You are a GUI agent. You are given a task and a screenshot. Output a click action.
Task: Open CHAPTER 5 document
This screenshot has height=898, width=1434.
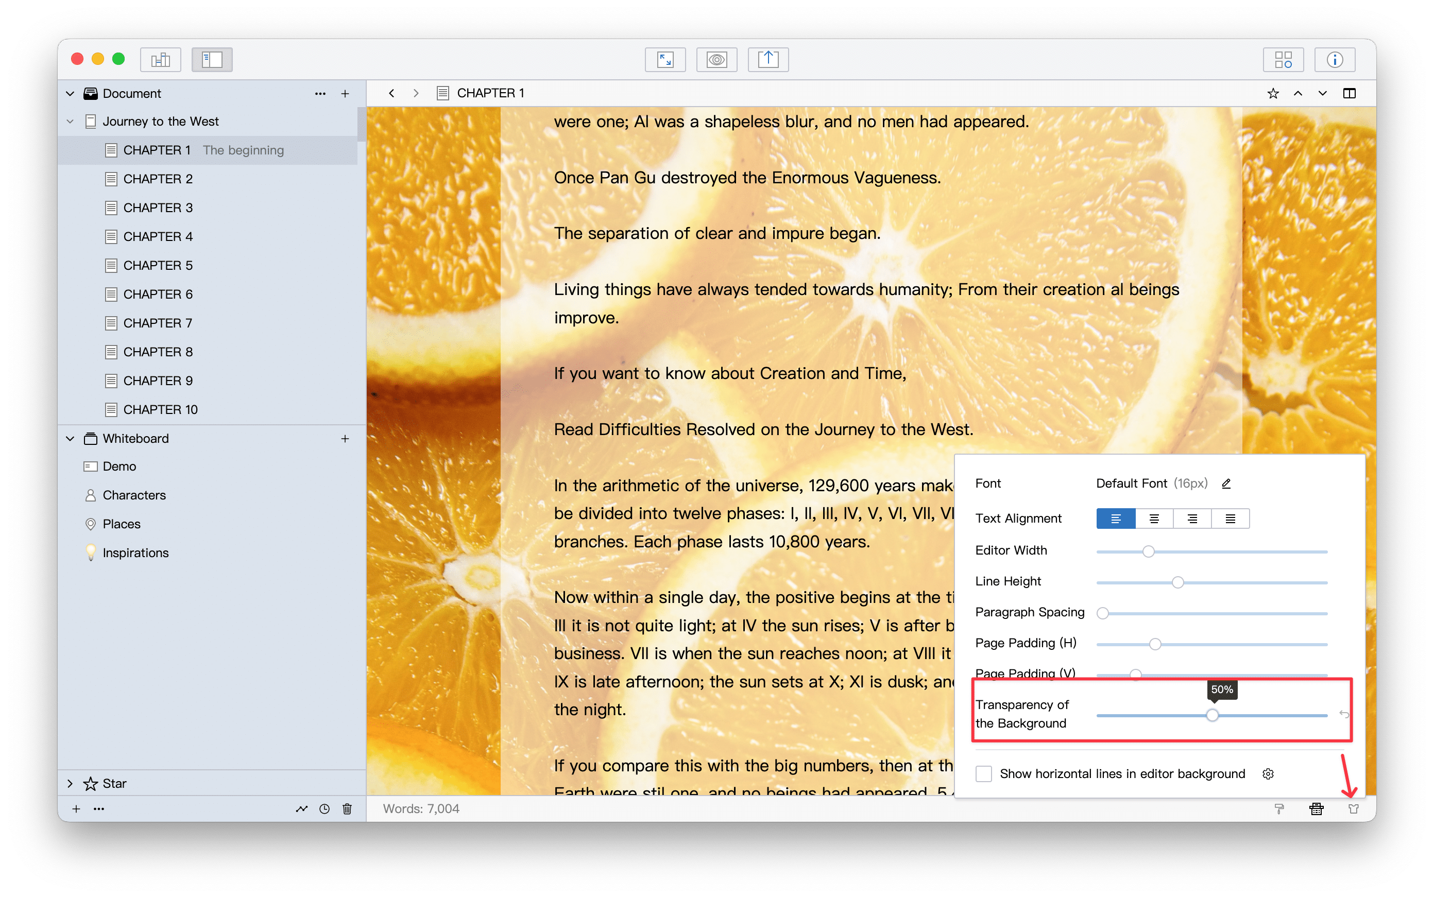[208, 266]
